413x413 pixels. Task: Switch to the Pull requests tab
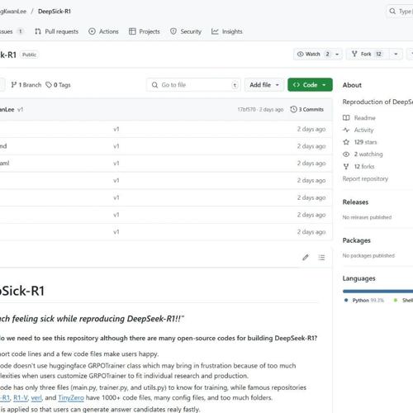[x=57, y=31]
